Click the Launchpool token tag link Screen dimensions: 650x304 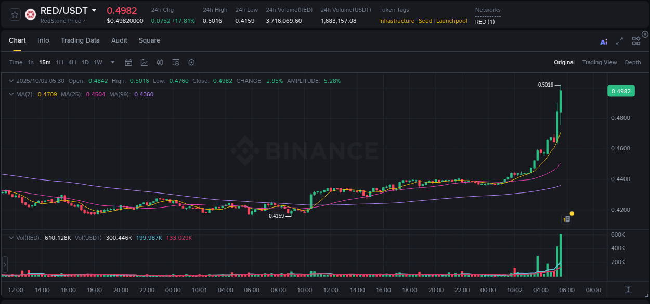[x=451, y=21]
